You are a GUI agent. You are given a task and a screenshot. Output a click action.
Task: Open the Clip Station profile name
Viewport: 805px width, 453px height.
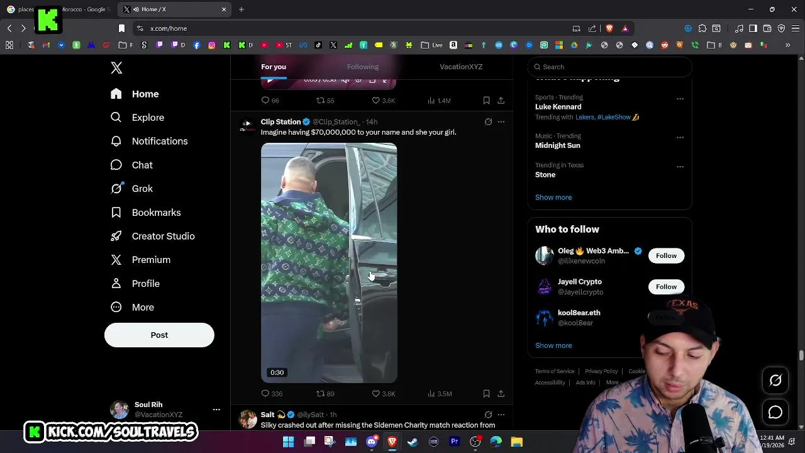[x=280, y=122]
